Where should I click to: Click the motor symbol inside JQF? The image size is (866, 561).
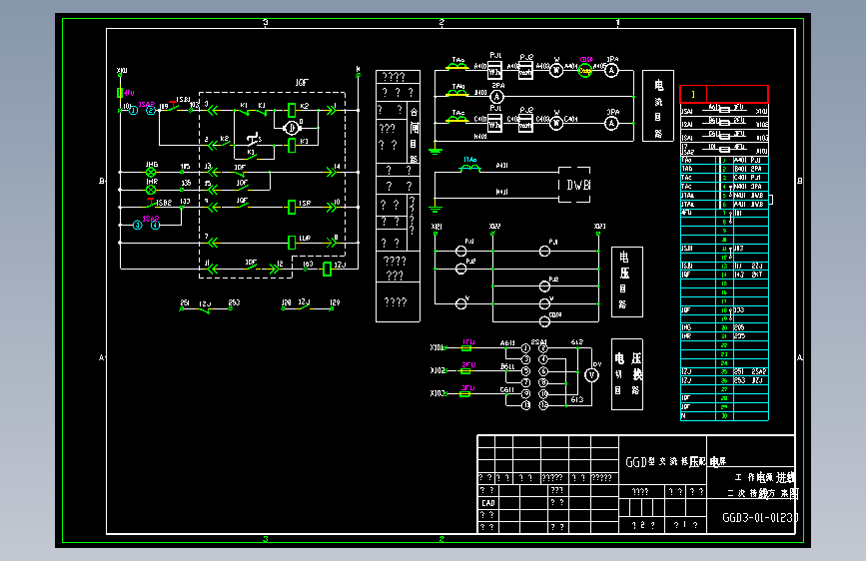[x=291, y=128]
